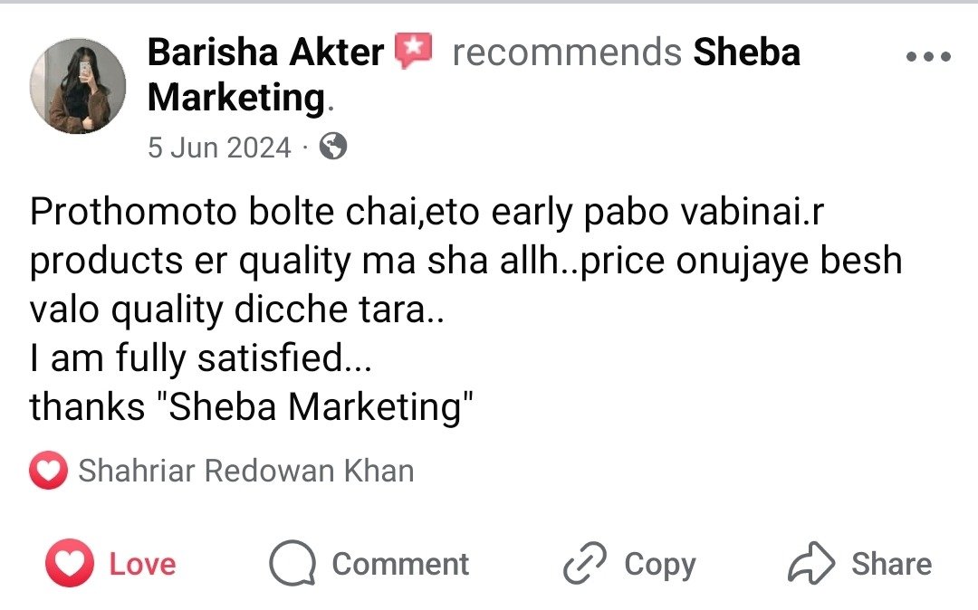Click the speech bubble Comment icon
The width and height of the screenshot is (978, 610).
[292, 565]
